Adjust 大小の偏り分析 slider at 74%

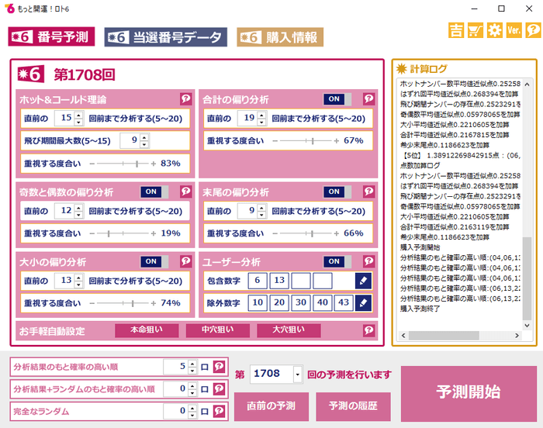133,303
